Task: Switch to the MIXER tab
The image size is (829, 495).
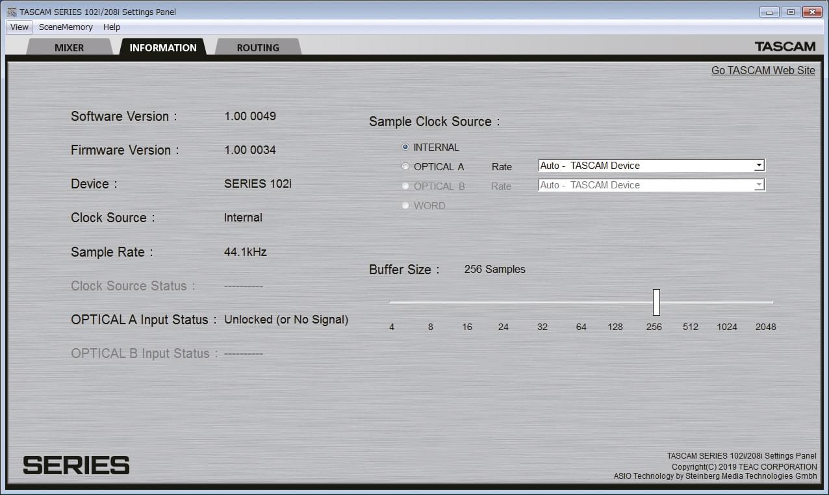Action: click(x=69, y=47)
